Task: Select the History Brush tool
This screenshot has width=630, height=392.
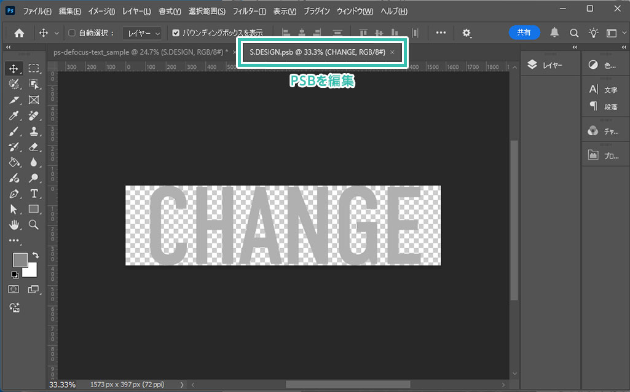Action: (14, 147)
